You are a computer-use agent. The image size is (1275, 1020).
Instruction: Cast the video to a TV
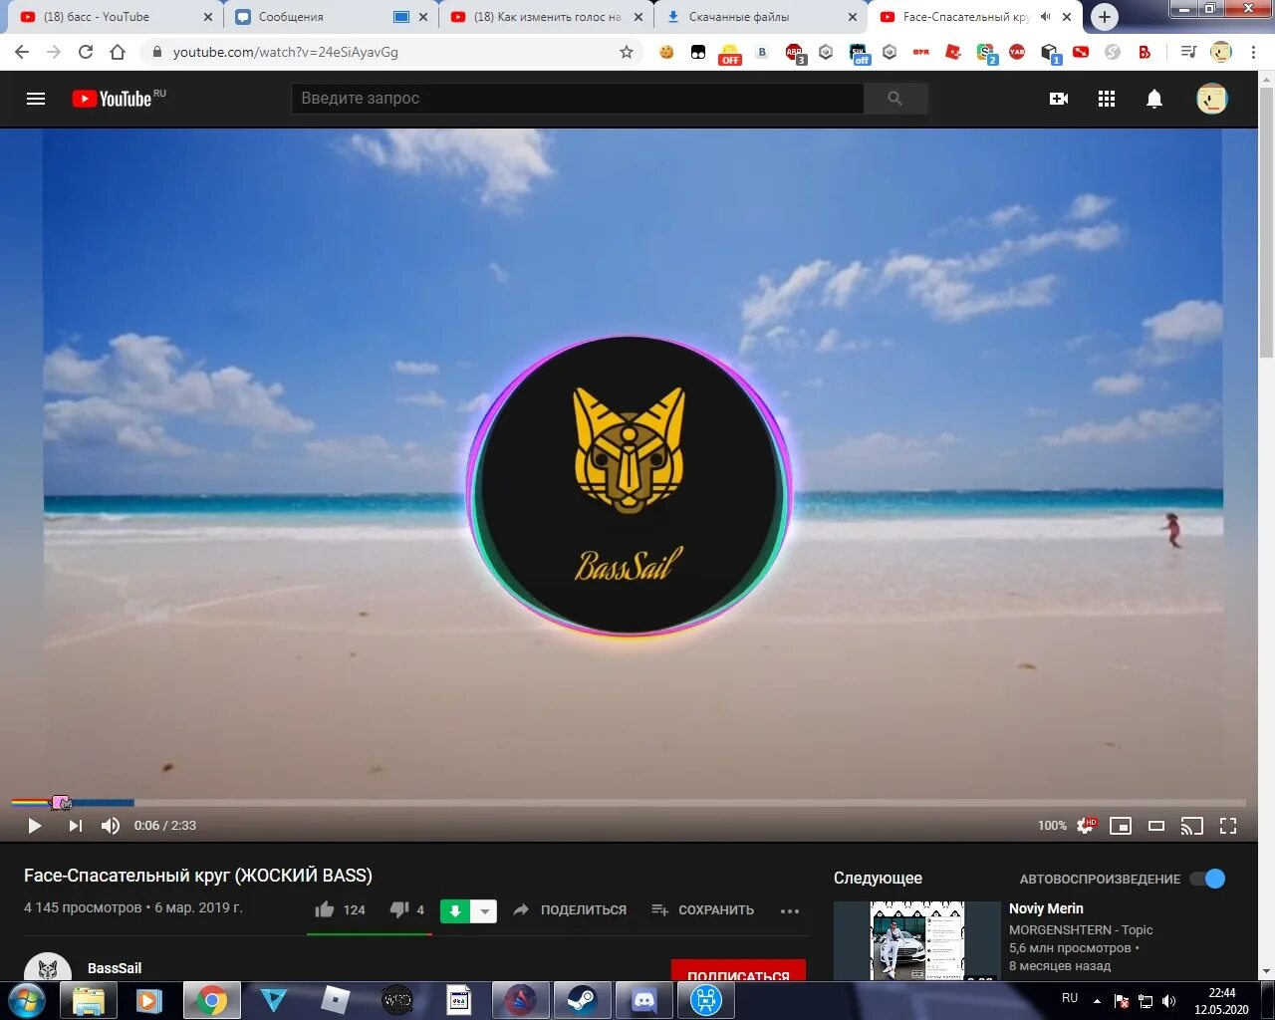pyautogui.click(x=1191, y=826)
